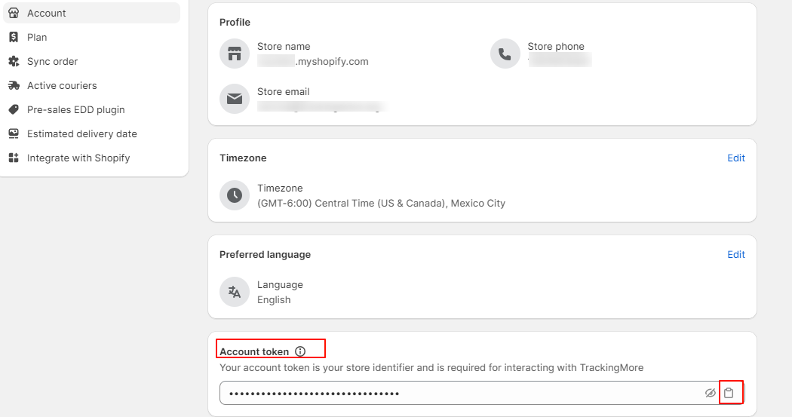Viewport: 792px width, 417px height.
Task: Click the account token description sentence
Action: [431, 367]
